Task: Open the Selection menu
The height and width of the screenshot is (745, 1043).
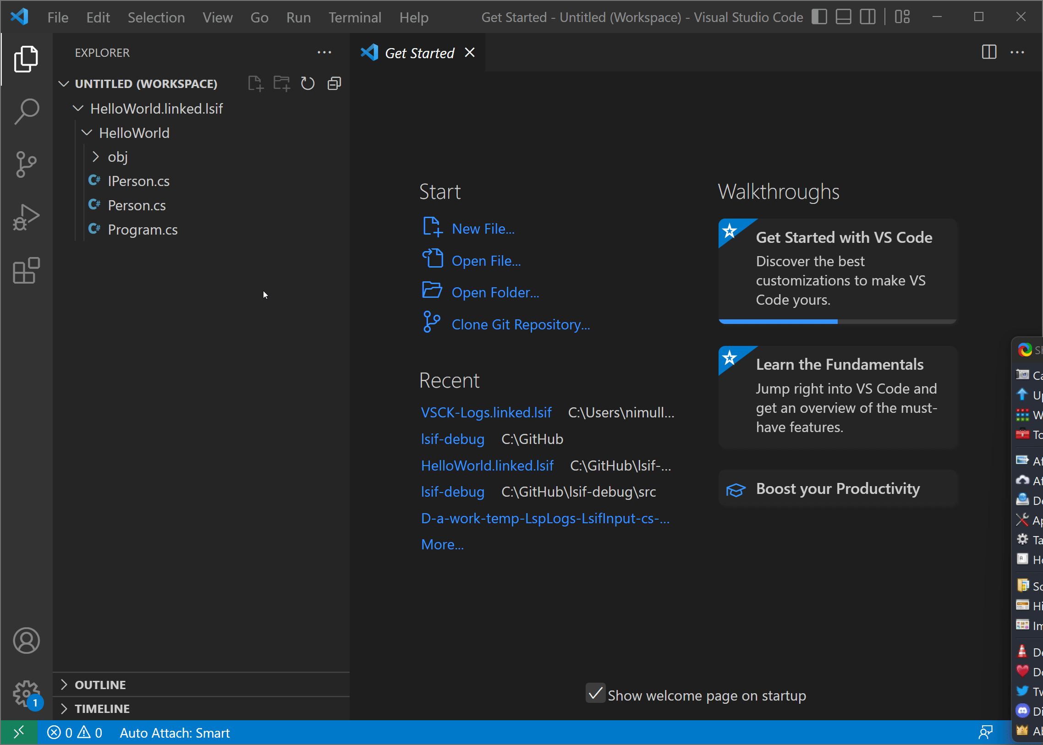Action: [156, 17]
